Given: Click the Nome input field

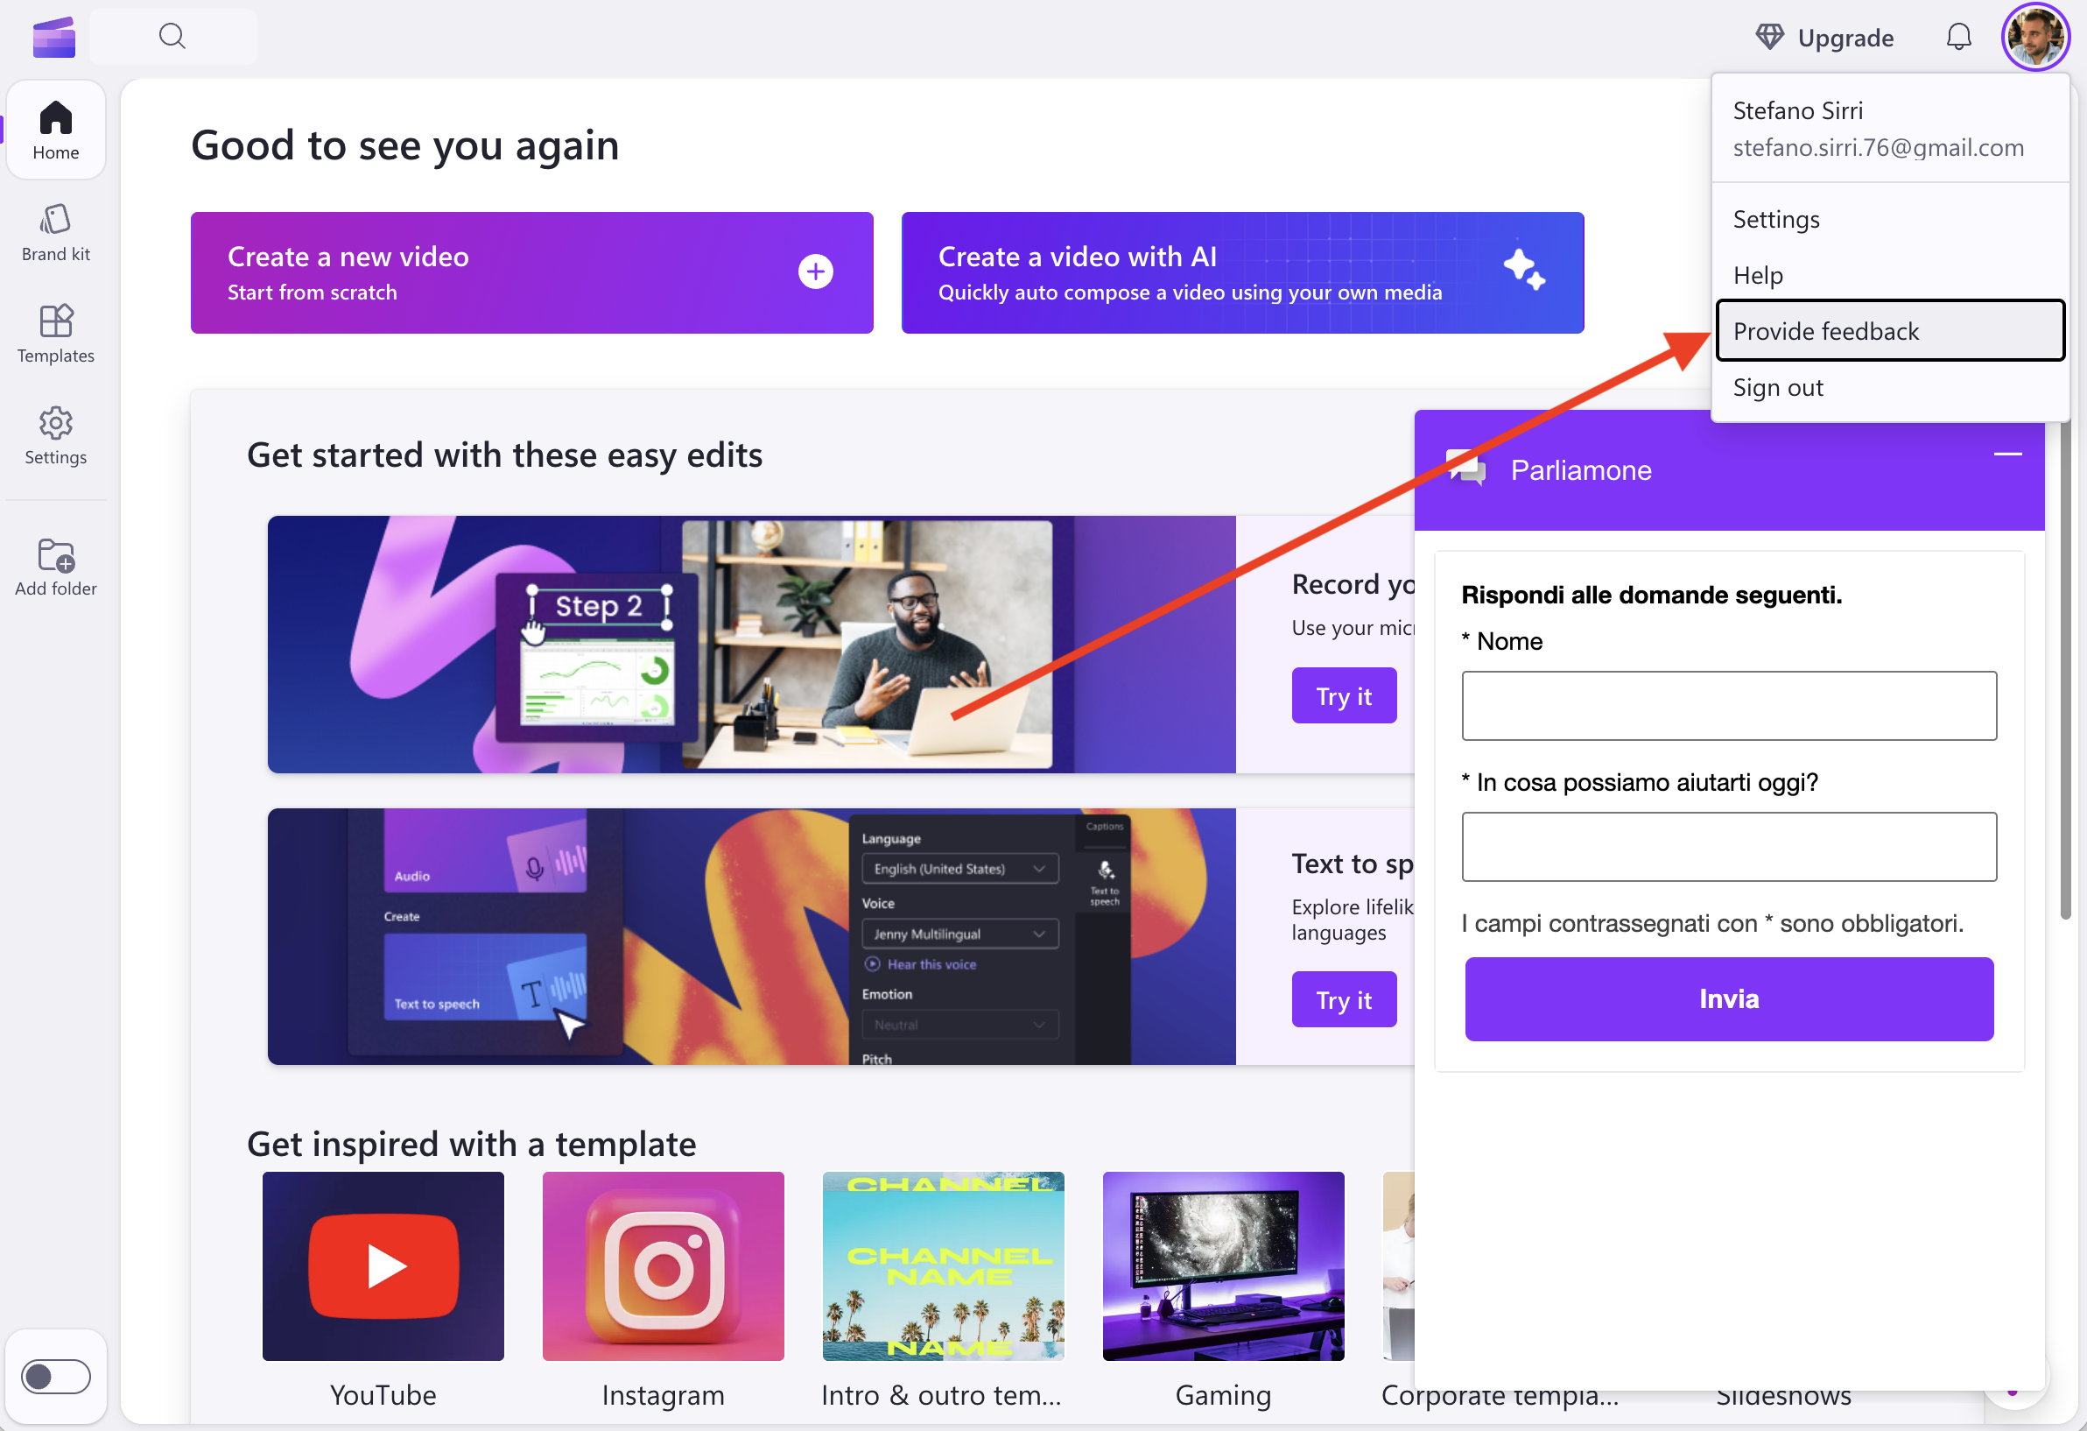Looking at the screenshot, I should pyautogui.click(x=1729, y=705).
